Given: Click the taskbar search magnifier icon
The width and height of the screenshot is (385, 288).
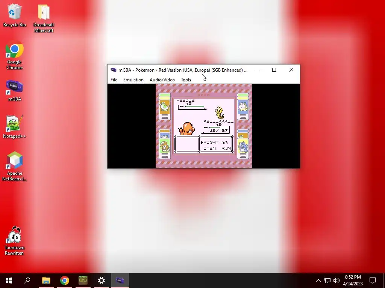Looking at the screenshot, I should [27, 280].
